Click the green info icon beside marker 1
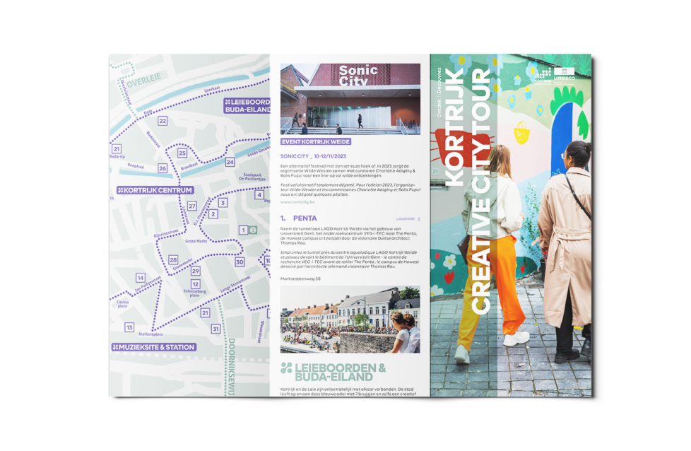This screenshot has height=451, width=691. point(254,230)
